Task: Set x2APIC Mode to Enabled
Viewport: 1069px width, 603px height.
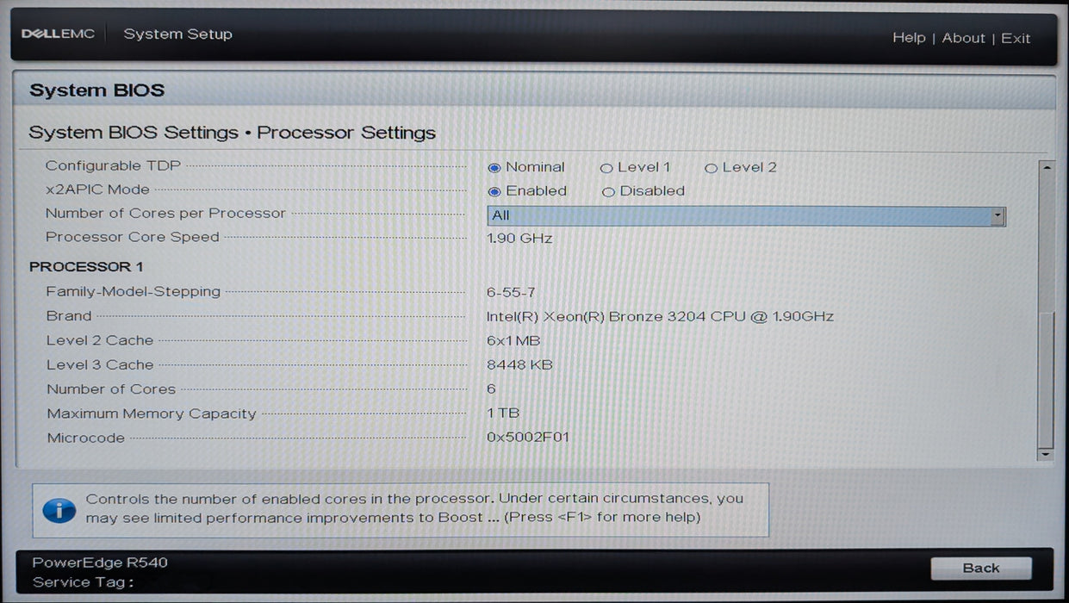Action: (494, 192)
